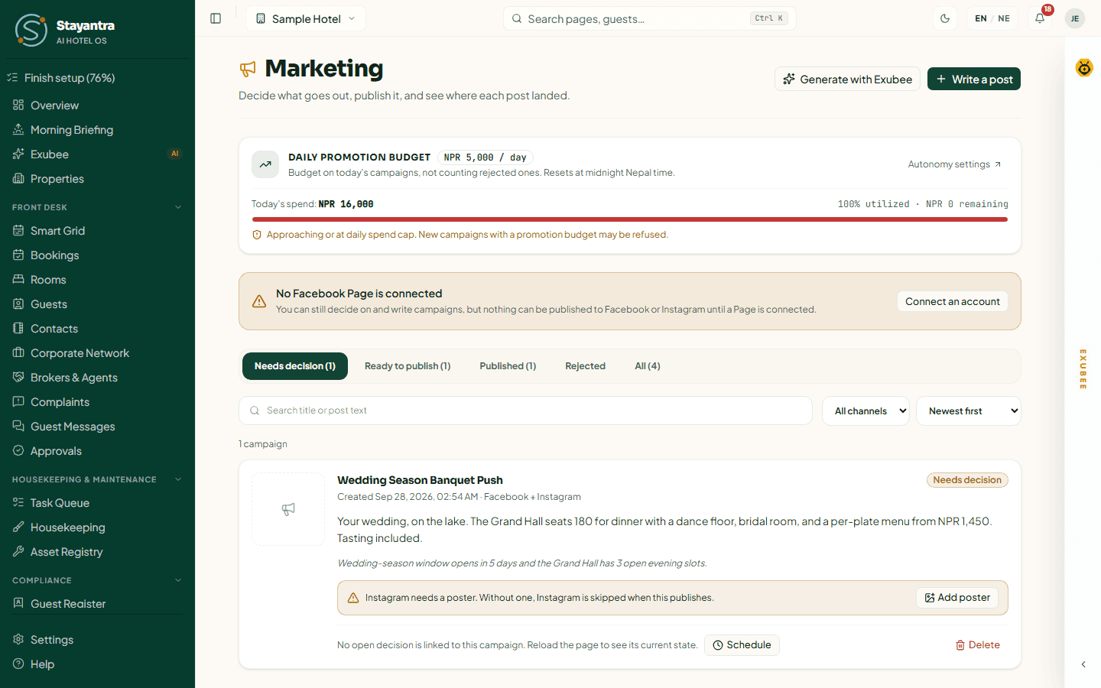This screenshot has height=688, width=1101.
Task: Switch to dark mode moon icon
Action: (x=945, y=18)
